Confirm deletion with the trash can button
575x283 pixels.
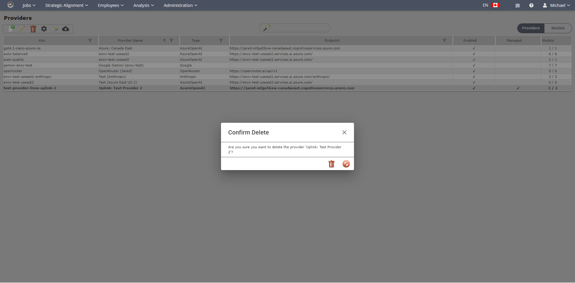[x=331, y=164]
